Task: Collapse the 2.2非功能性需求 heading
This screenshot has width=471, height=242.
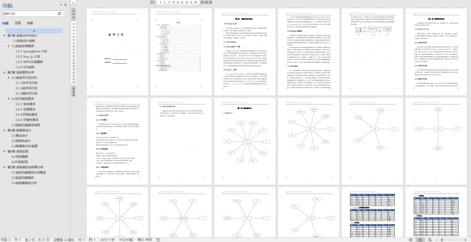Action: click(9, 98)
